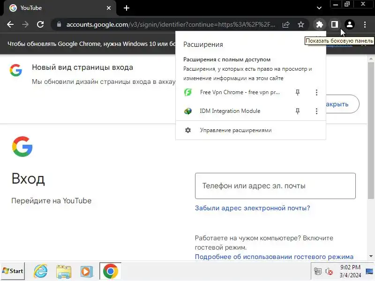Click the large Google logo above Вход

click(22, 147)
